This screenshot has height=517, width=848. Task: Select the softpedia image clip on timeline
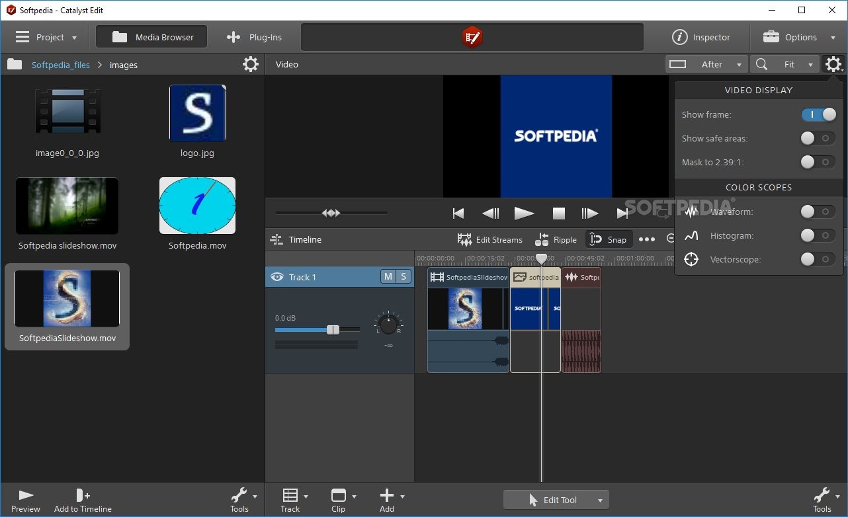pyautogui.click(x=536, y=320)
